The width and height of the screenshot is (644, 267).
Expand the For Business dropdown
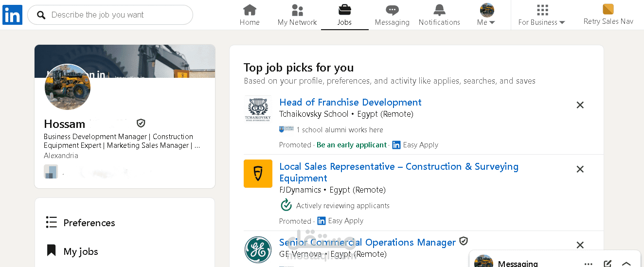coord(542,15)
